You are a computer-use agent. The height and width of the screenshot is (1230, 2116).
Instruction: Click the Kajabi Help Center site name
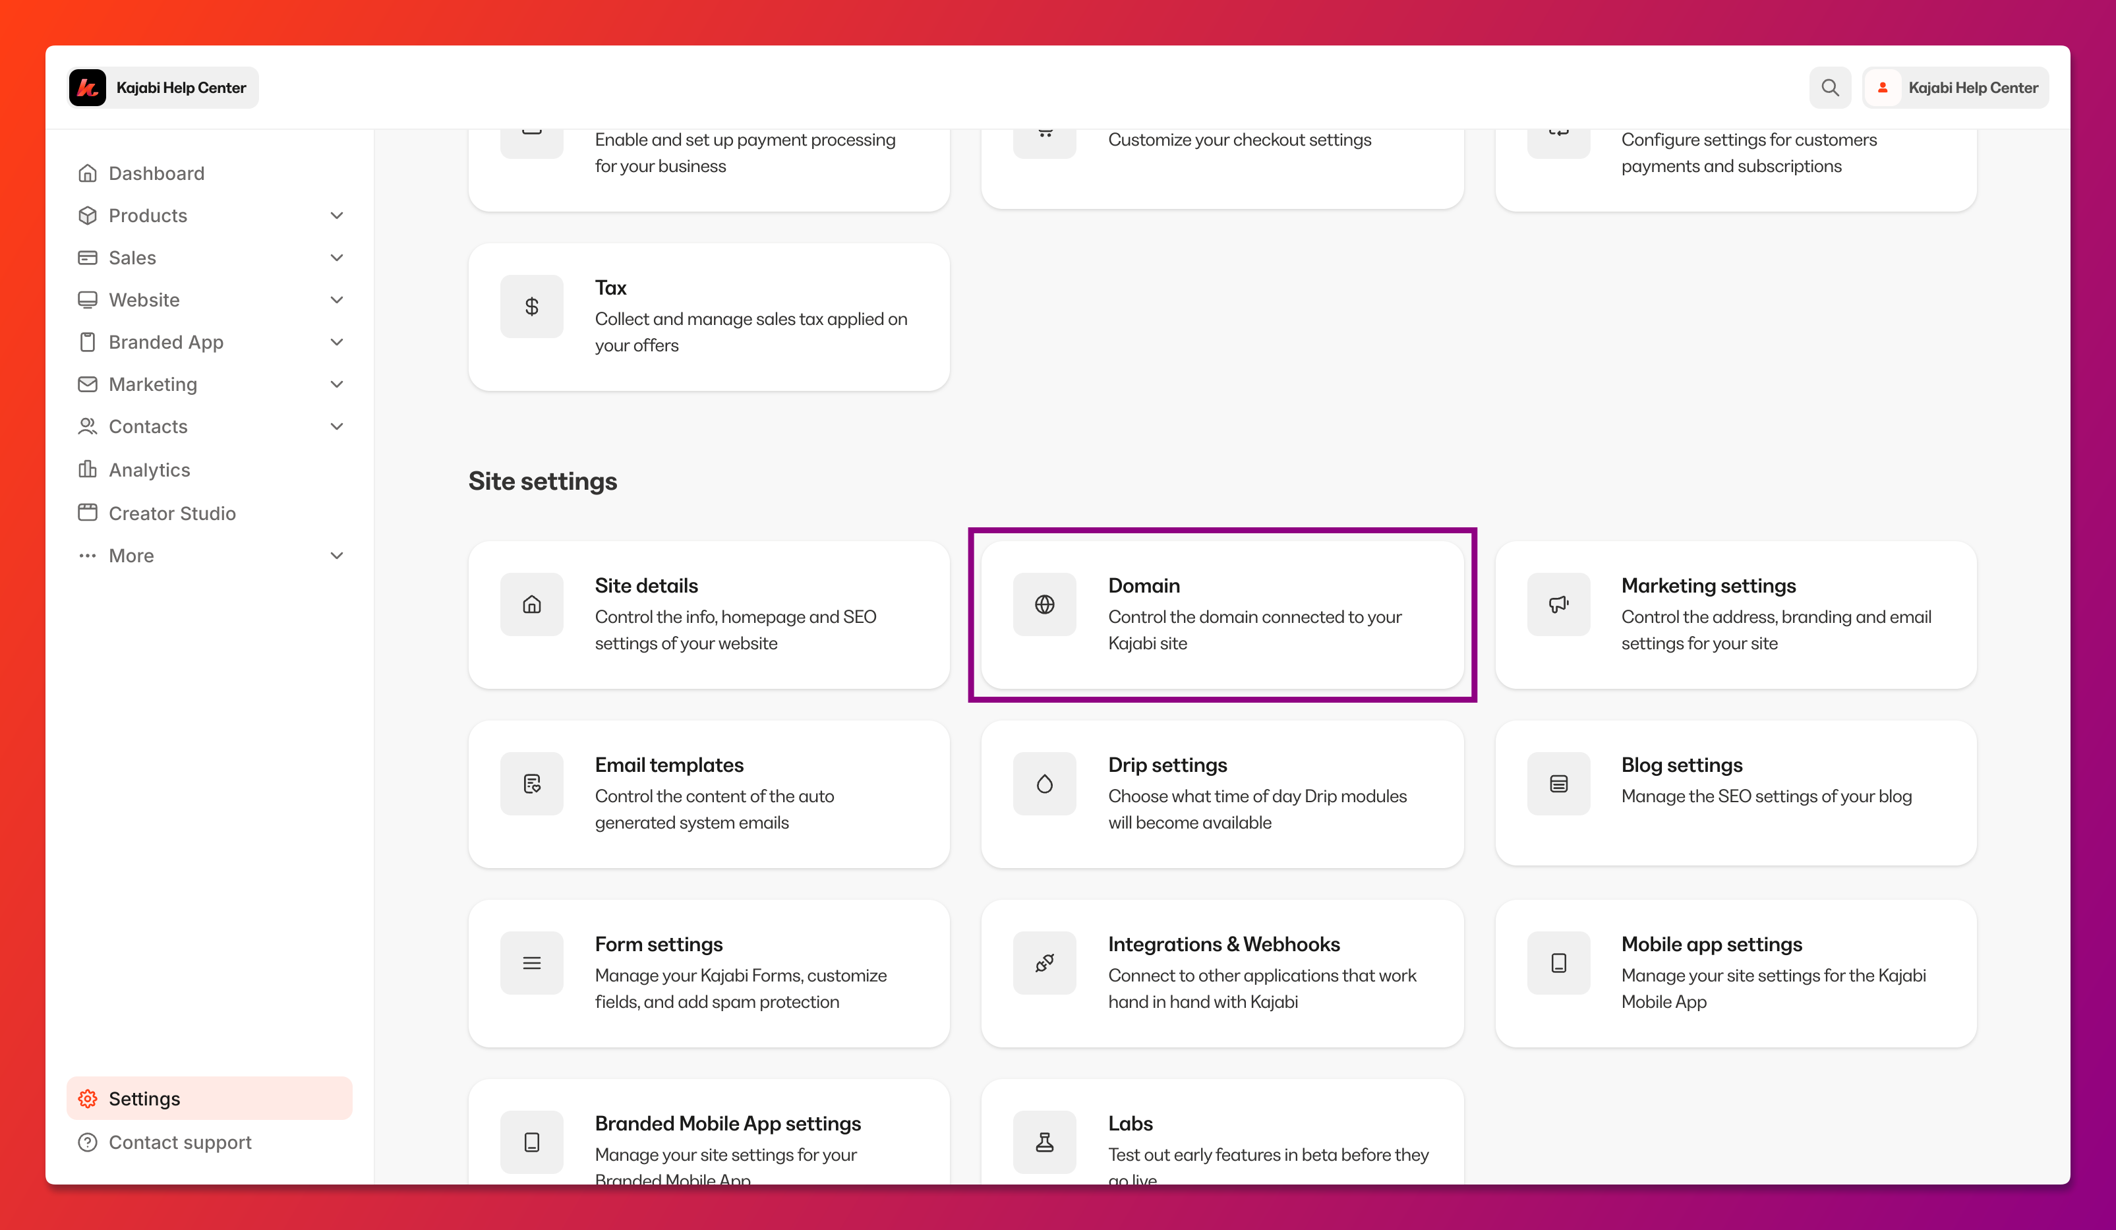pos(181,87)
